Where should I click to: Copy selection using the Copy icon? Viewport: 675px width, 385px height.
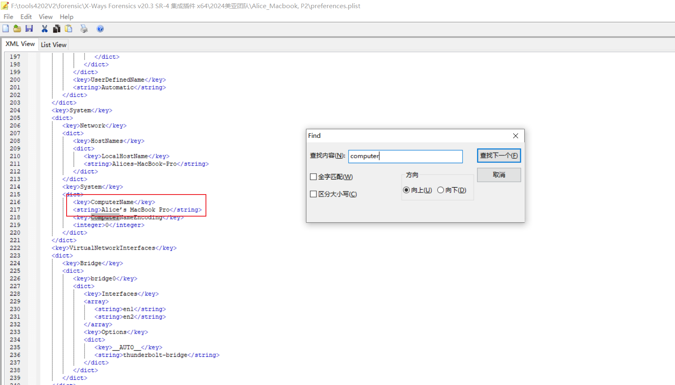[x=57, y=29]
